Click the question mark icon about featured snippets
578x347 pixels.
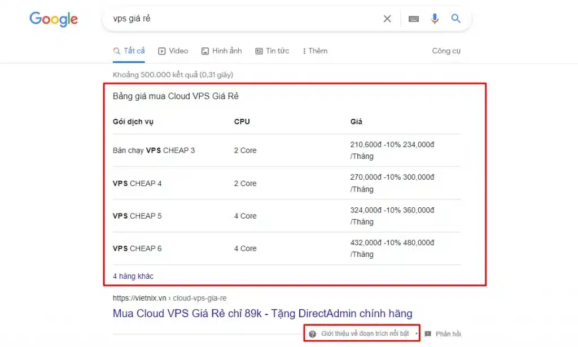(x=313, y=334)
